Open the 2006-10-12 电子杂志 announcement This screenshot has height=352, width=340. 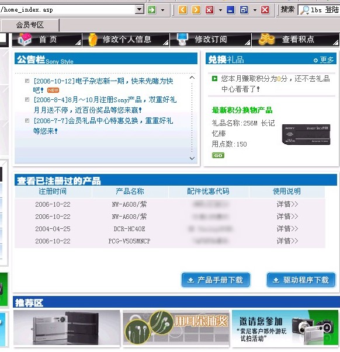click(103, 85)
